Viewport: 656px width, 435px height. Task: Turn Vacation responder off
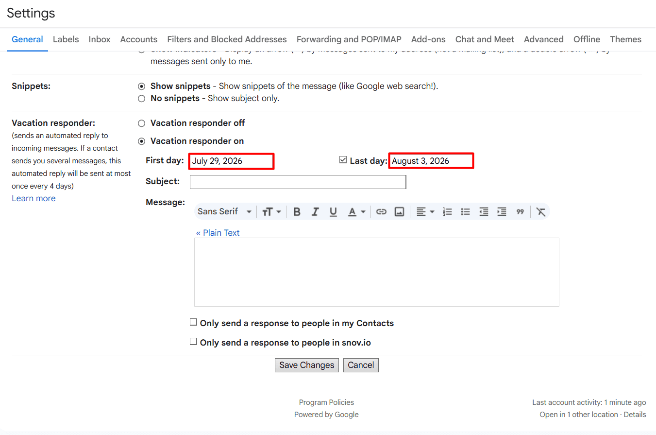[x=141, y=123]
